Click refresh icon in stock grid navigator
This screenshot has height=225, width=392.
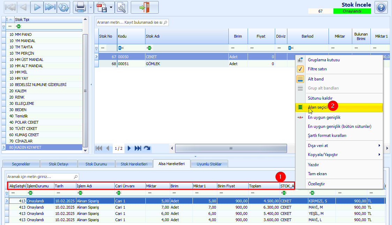point(147,148)
